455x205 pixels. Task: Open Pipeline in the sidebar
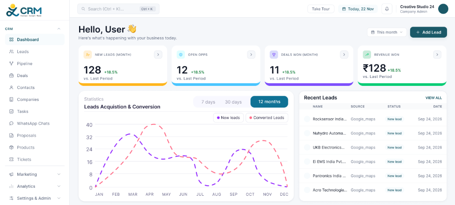[35, 64]
